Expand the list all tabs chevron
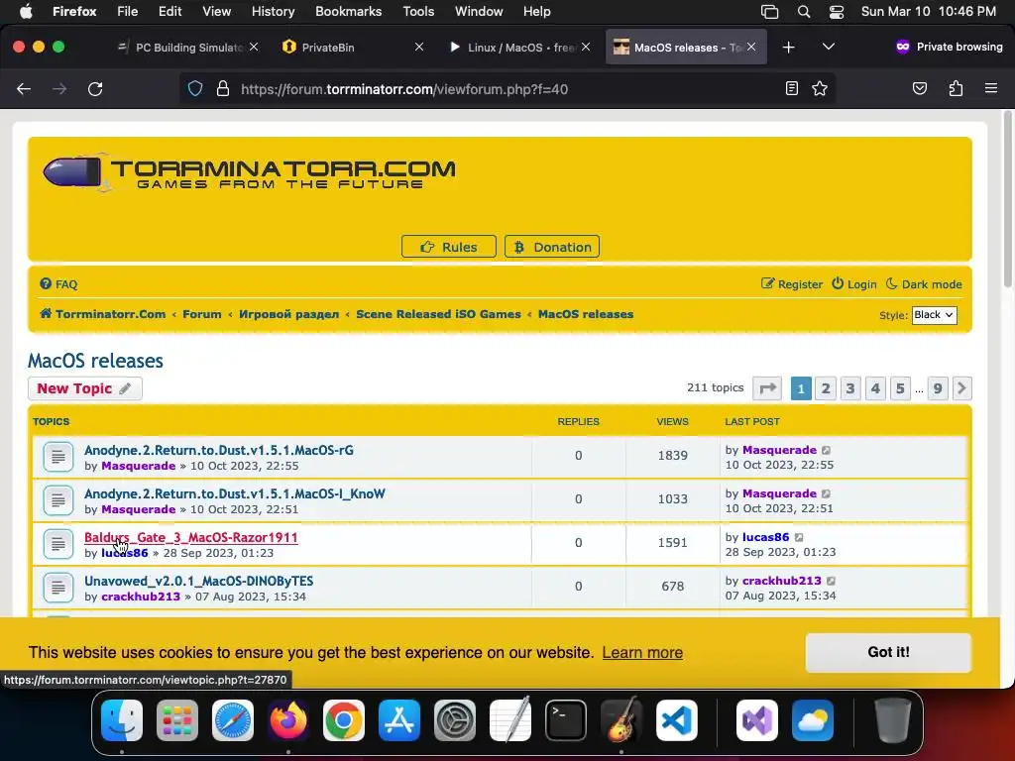Screen dimensions: 1015x761 click(828, 47)
